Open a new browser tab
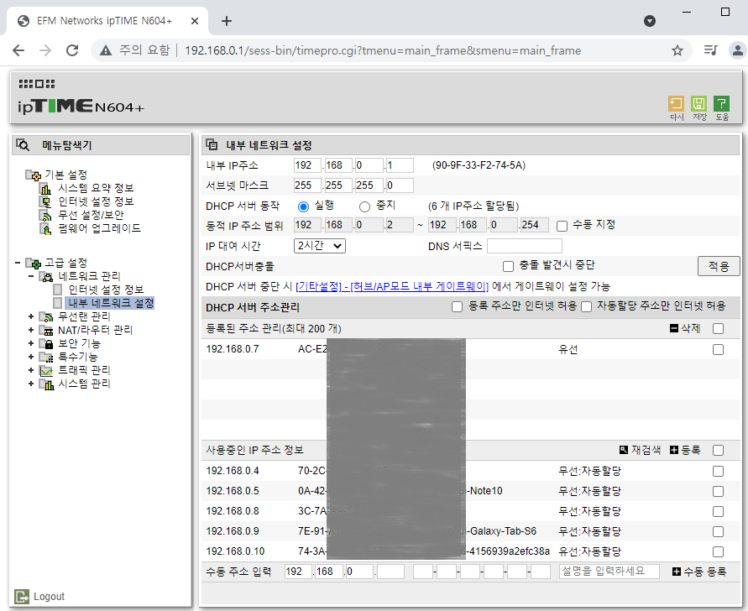Image resolution: width=748 pixels, height=611 pixels. [x=227, y=21]
